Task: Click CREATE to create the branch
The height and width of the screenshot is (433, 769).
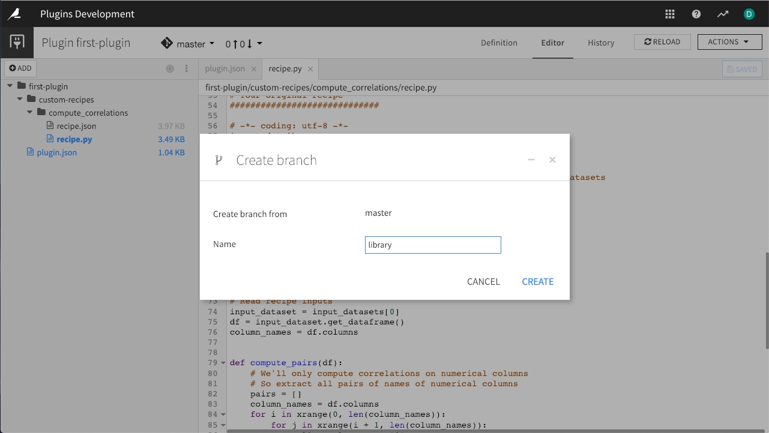Action: (x=538, y=282)
